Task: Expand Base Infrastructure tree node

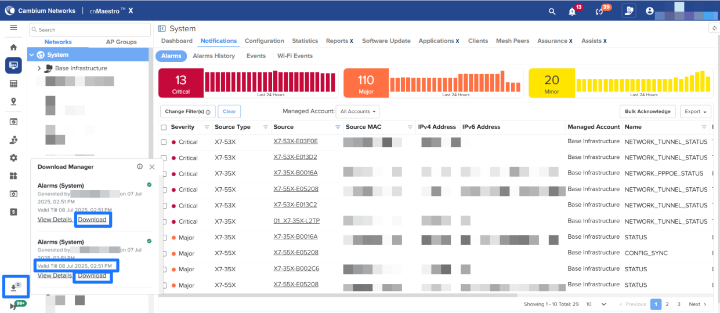Action: (39, 68)
